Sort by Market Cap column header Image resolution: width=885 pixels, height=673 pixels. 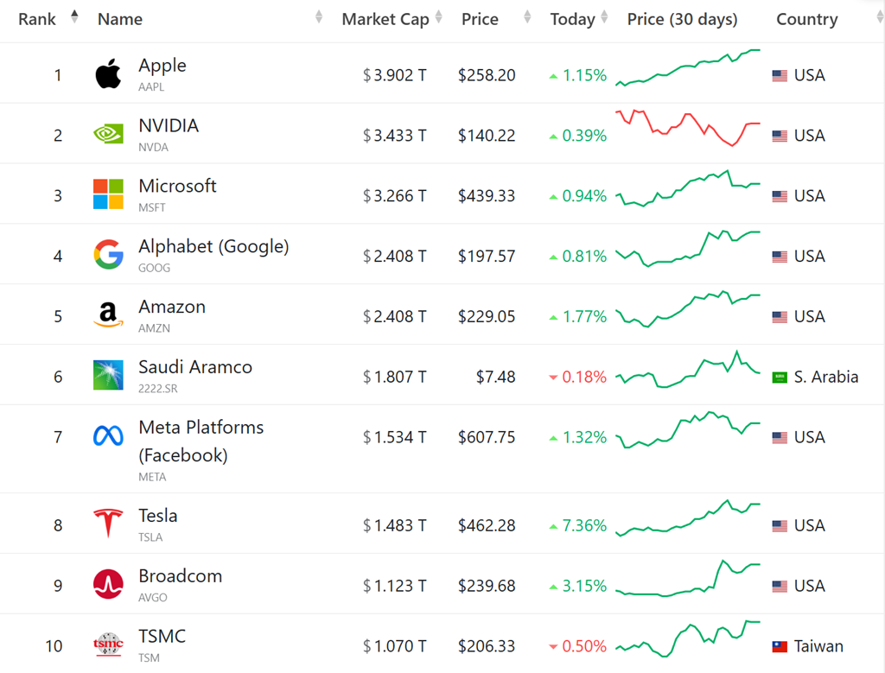pyautogui.click(x=385, y=19)
